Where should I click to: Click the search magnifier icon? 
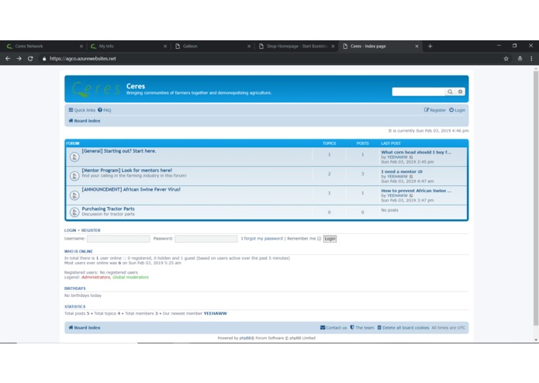pos(450,91)
